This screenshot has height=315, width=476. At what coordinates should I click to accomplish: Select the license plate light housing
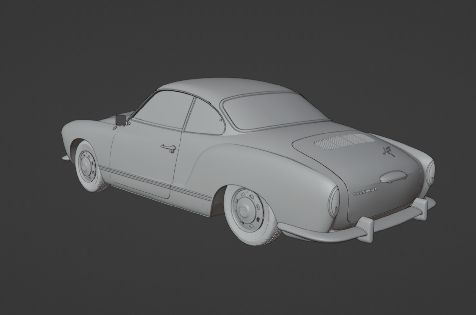coord(393,177)
